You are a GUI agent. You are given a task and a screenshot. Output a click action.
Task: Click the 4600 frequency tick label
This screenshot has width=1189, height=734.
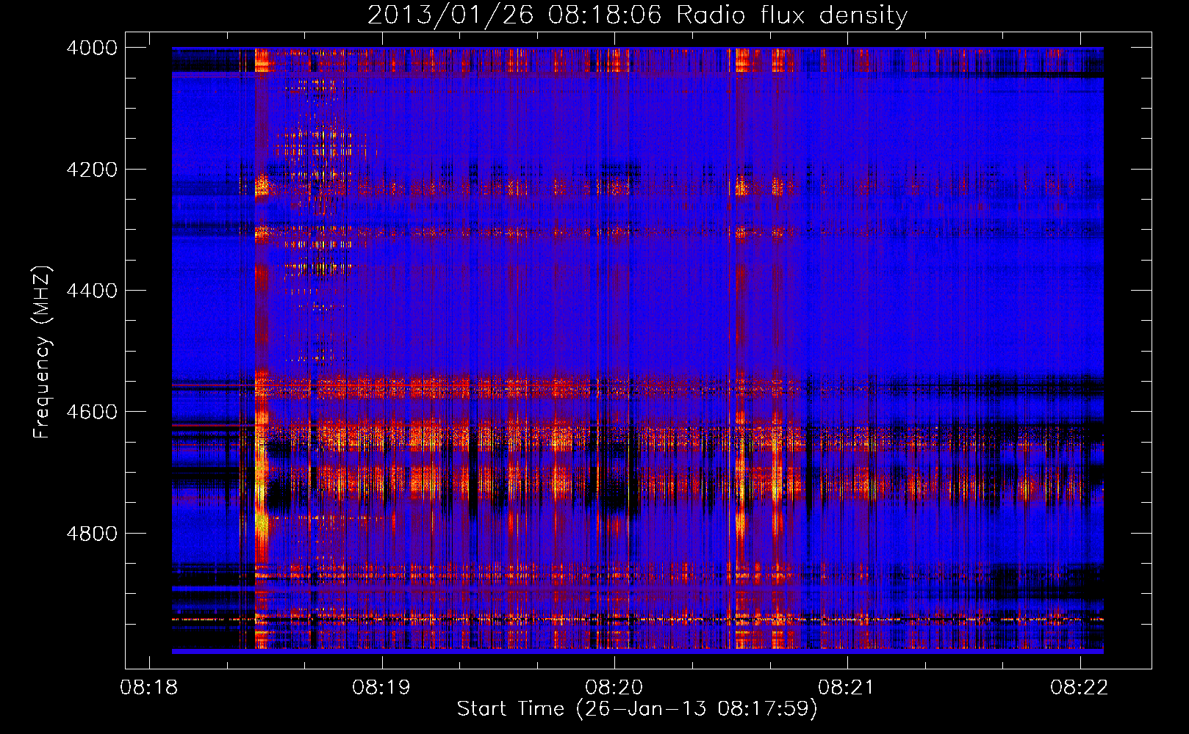[x=92, y=412]
